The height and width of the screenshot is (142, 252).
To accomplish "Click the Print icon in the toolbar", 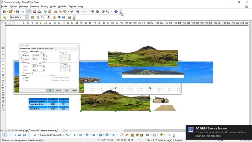I will click(39, 12).
